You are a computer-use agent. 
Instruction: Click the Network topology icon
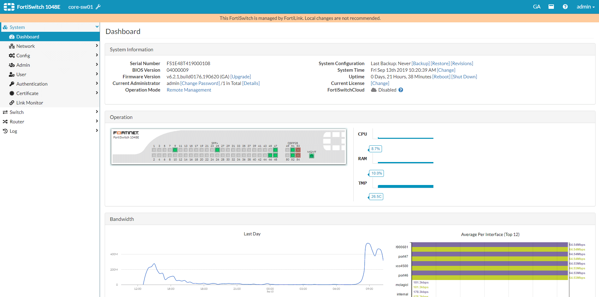pyautogui.click(x=12, y=46)
